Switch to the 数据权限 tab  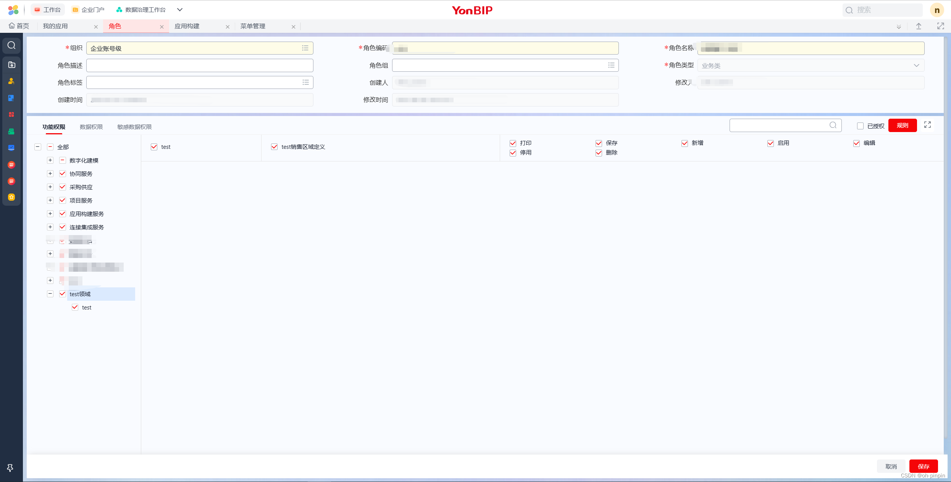[x=91, y=126]
